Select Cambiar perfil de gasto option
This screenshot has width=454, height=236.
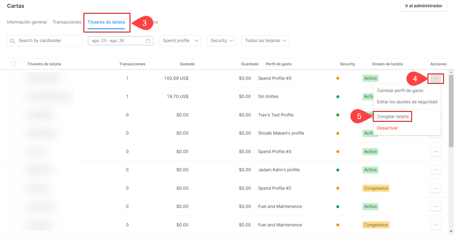point(400,91)
